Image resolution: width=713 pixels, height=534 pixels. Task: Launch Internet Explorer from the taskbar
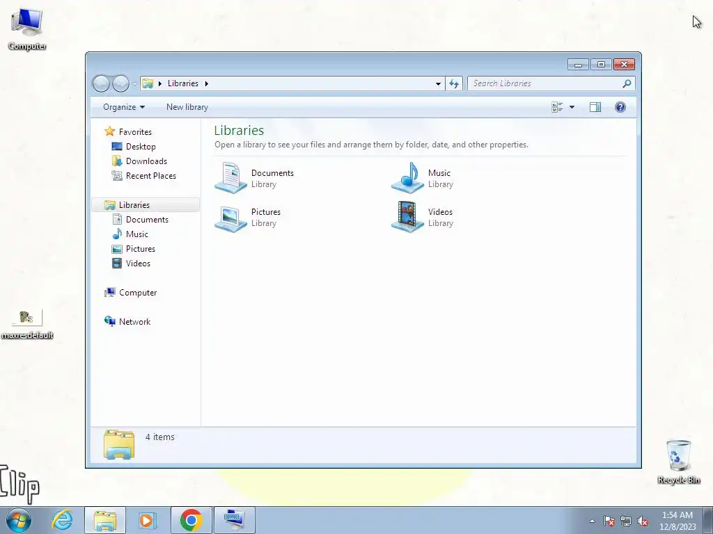pos(62,520)
